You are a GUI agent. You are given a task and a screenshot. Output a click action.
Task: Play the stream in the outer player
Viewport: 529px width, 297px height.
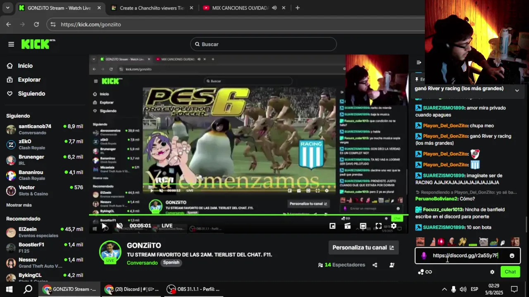(104, 226)
